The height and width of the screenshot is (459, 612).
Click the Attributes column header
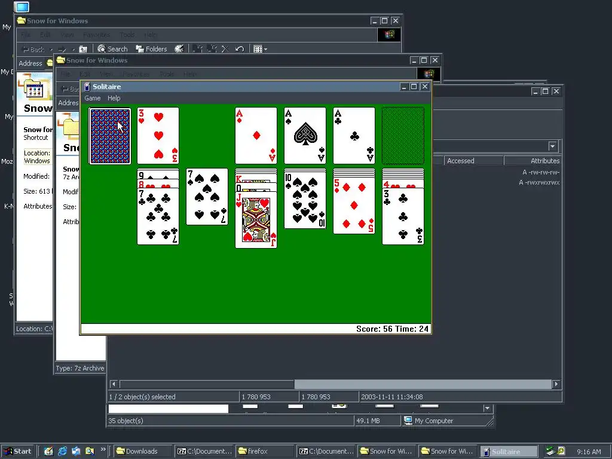[x=533, y=161]
